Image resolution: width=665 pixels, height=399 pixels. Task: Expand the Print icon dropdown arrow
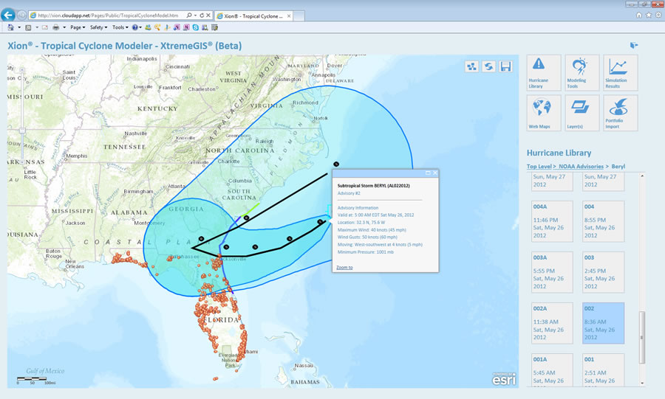[x=64, y=27]
